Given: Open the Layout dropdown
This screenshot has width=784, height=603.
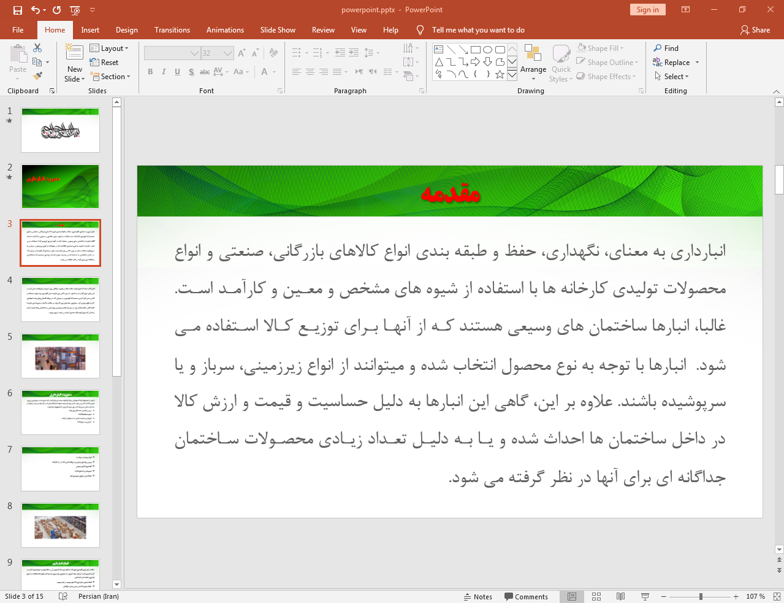Looking at the screenshot, I should (x=109, y=48).
